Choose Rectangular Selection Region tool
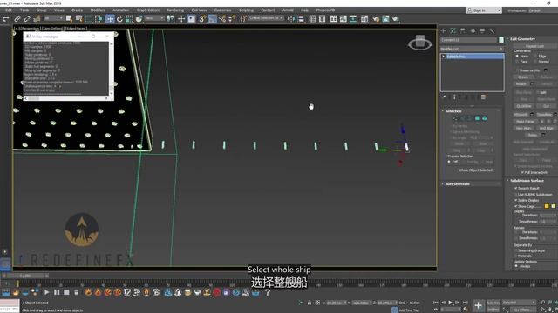Image resolution: width=558 pixels, height=313 pixels. pos(89,19)
